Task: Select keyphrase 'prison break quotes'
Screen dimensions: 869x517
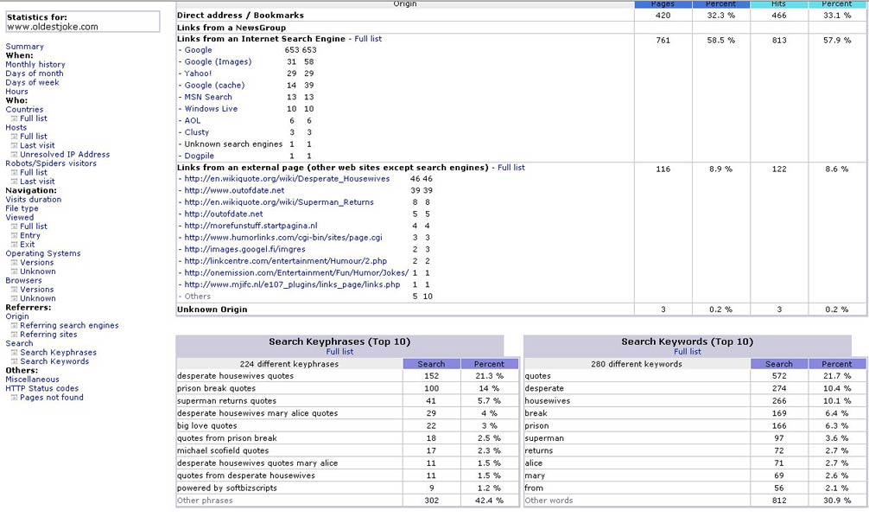Action: point(216,388)
